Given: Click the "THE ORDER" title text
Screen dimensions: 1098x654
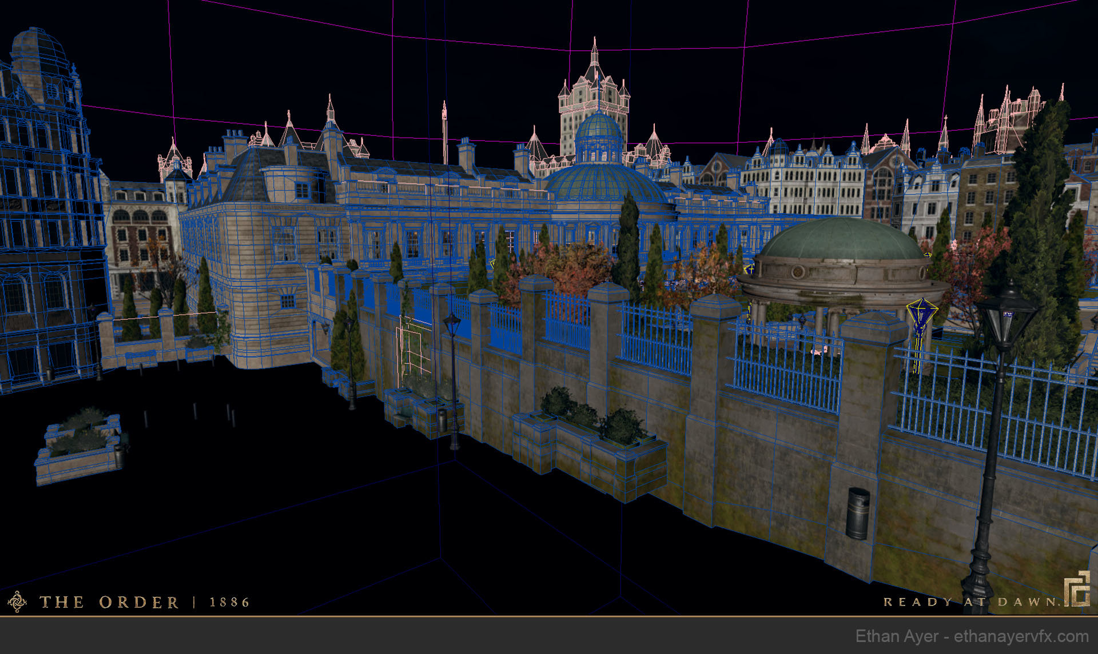Looking at the screenshot, I should point(109,602).
